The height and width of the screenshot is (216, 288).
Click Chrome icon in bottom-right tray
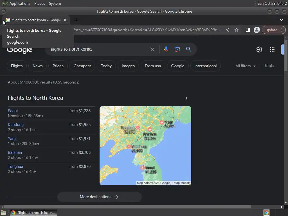[266, 213]
